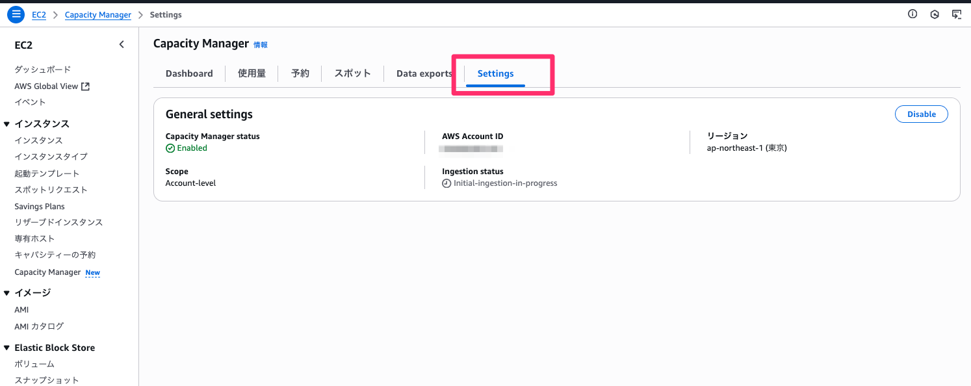Open Savings Plans in the sidebar
971x386 pixels.
(40, 207)
